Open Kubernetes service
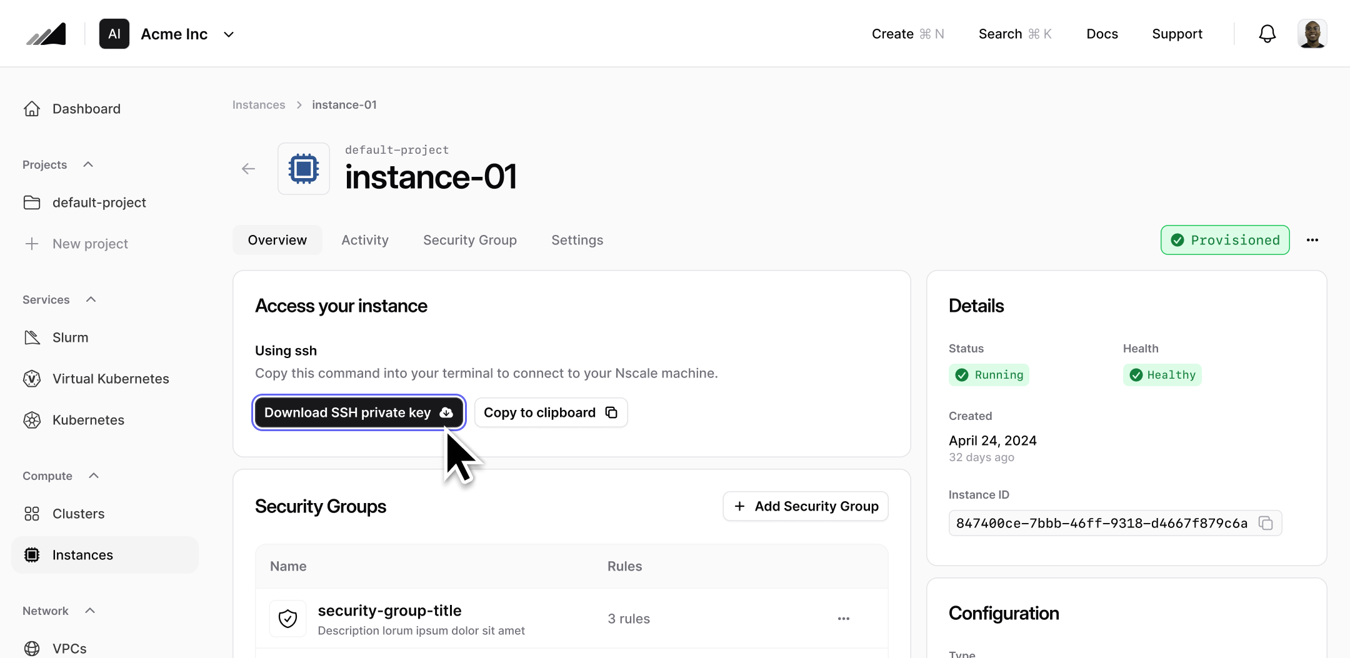 coord(88,420)
